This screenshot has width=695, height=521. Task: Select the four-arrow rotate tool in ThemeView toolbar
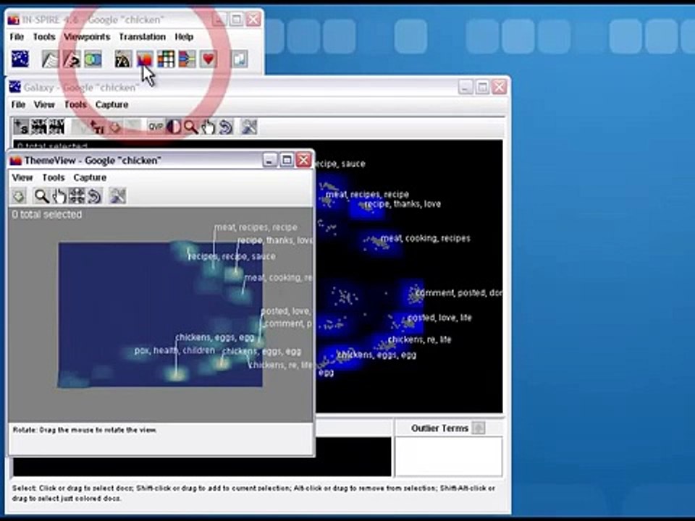click(x=77, y=196)
